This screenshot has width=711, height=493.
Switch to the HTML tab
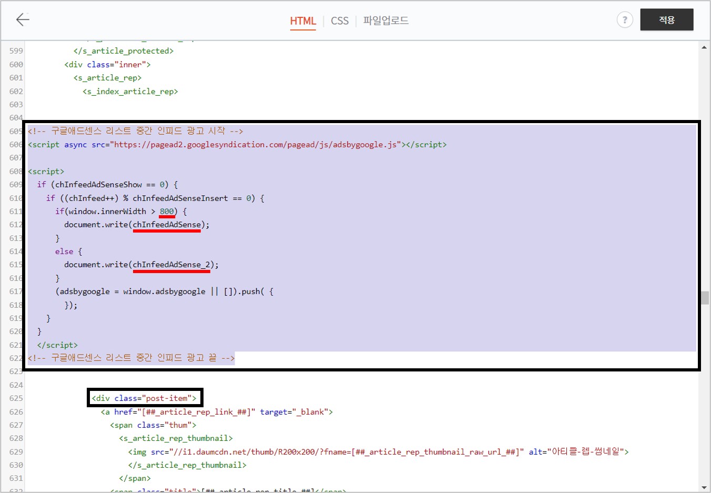[303, 21]
